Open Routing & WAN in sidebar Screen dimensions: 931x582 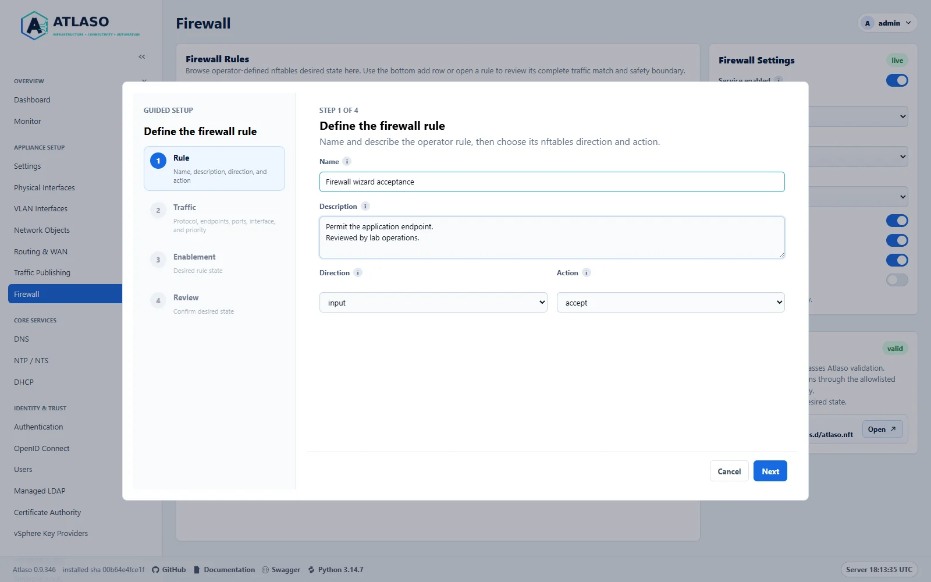pos(41,251)
